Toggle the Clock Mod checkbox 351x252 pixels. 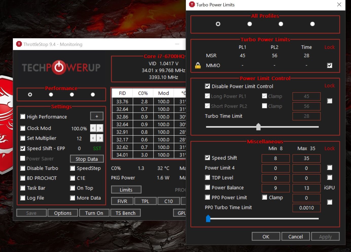[23, 128]
